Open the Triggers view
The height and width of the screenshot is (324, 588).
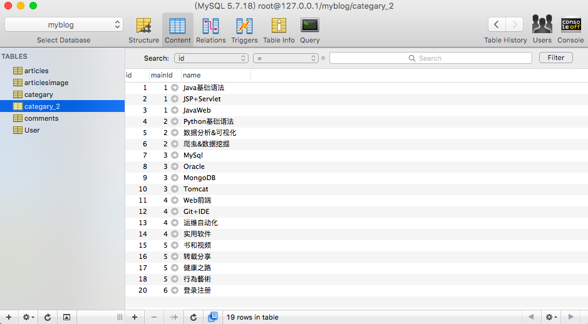pos(244,31)
